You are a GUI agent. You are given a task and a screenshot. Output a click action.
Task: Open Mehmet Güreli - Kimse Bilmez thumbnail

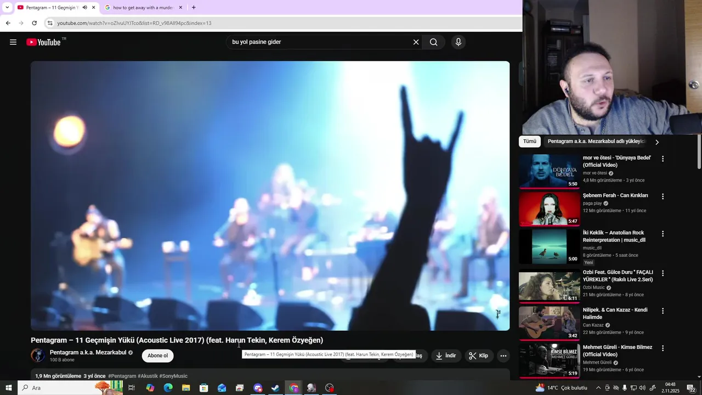click(x=549, y=361)
